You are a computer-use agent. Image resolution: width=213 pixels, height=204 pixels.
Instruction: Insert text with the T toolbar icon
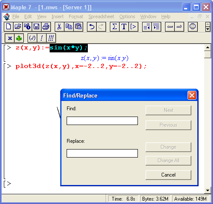[x=124, y=27]
